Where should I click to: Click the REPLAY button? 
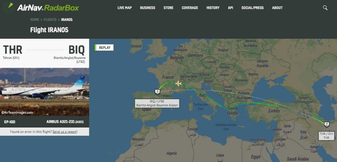pos(104,48)
